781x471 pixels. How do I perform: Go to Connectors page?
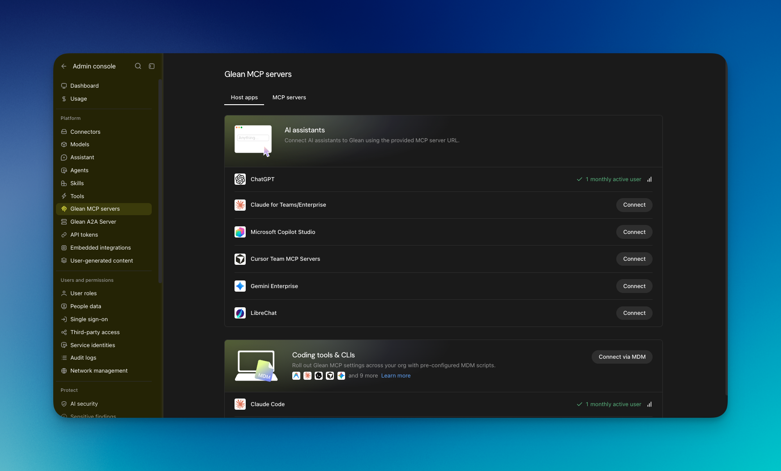tap(104, 132)
